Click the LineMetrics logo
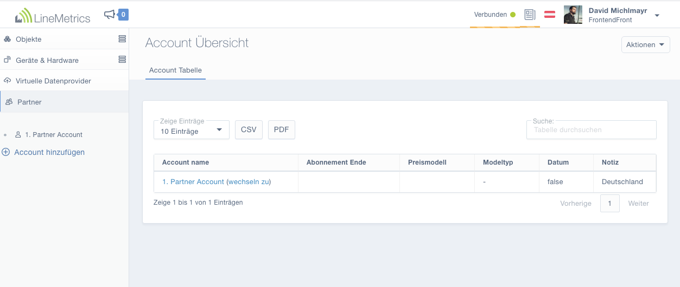This screenshot has height=287, width=680. (53, 16)
